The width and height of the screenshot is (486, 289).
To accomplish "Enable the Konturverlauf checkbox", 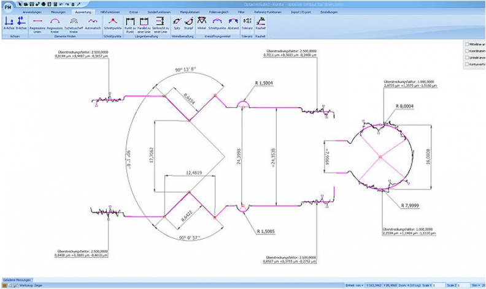I will coord(467,64).
